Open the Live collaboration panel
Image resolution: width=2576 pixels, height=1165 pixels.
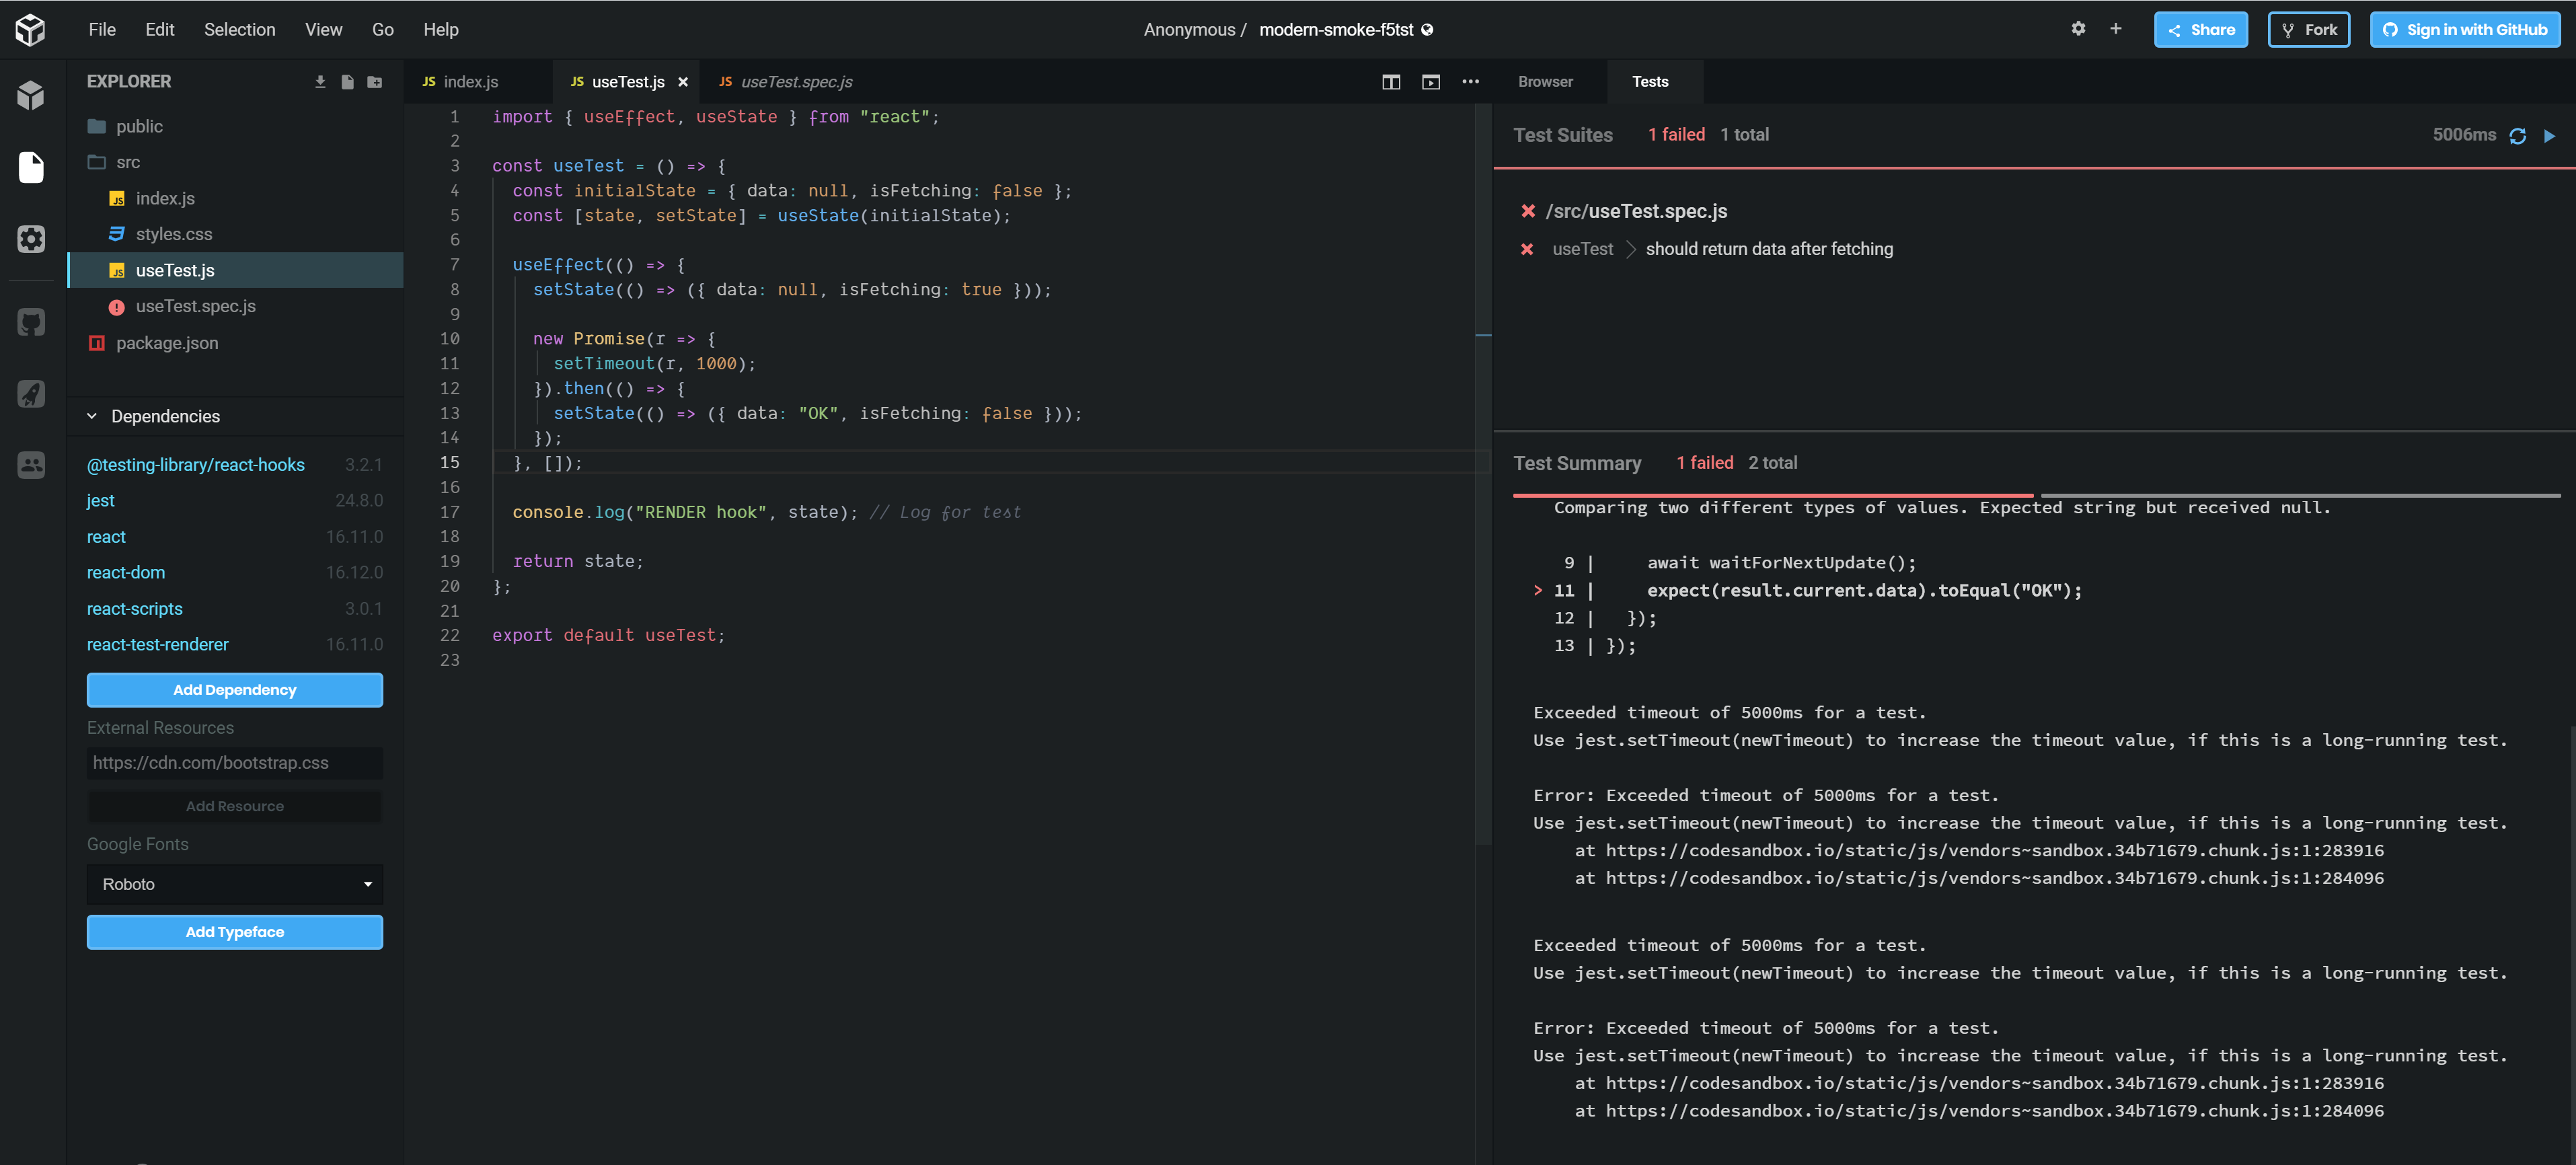30,465
